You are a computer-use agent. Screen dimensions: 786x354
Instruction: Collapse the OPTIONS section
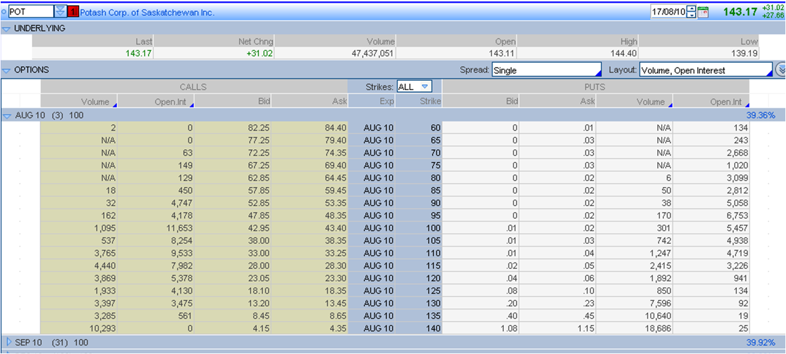point(6,70)
